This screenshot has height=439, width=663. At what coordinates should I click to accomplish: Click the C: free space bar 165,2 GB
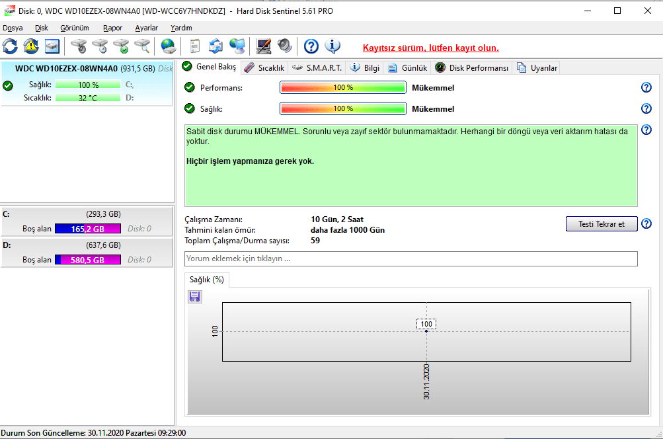[88, 229]
